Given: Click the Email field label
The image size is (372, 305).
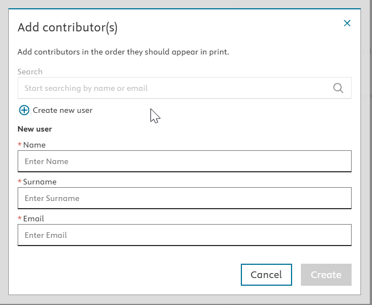Looking at the screenshot, I should click(x=34, y=219).
